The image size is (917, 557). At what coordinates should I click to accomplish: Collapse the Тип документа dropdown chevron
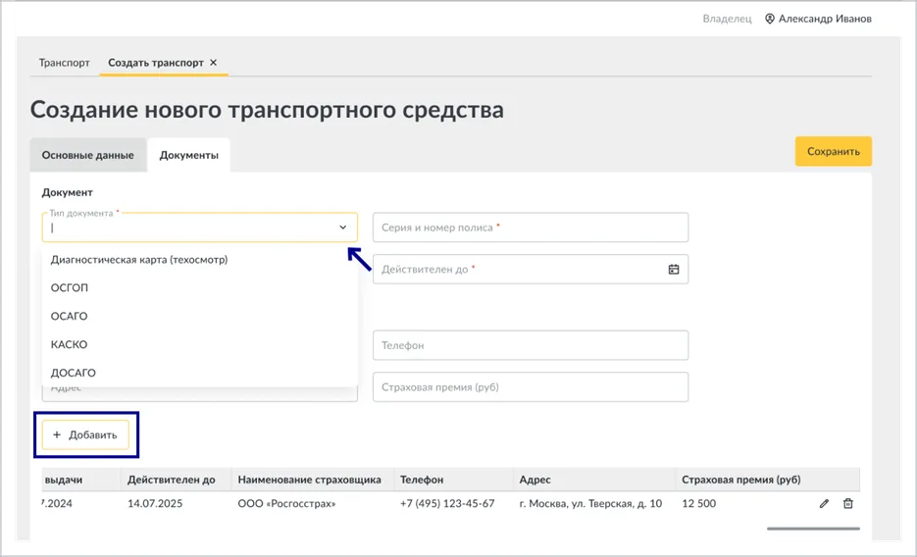click(342, 228)
